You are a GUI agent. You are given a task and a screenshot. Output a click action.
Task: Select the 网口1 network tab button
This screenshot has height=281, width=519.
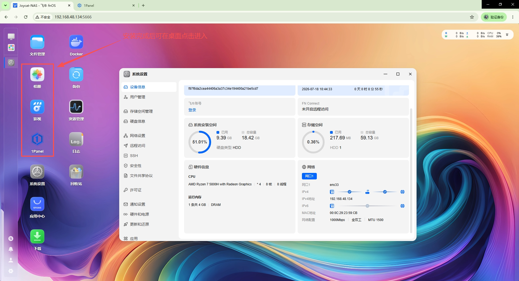[x=309, y=176]
